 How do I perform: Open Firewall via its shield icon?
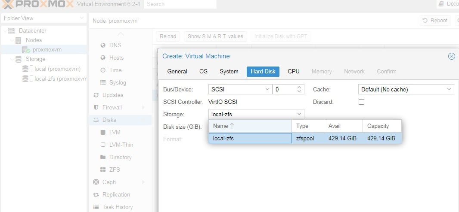coord(96,108)
